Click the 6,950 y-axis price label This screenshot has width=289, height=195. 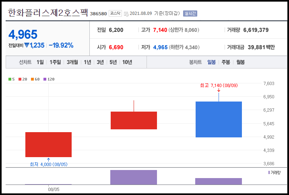tap(269, 97)
